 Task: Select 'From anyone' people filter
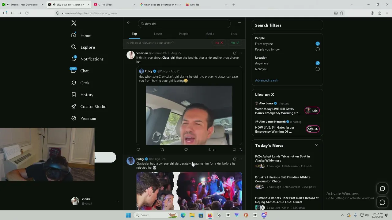point(318,44)
